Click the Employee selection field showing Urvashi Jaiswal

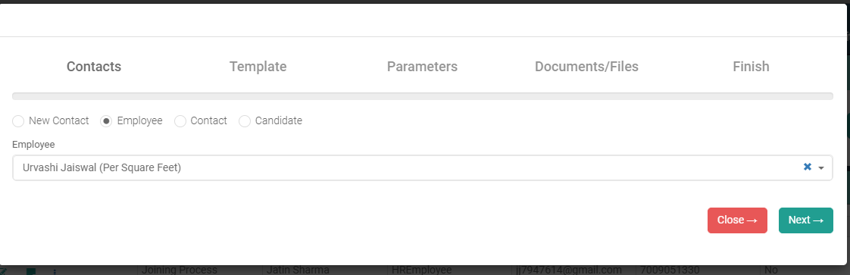(x=422, y=168)
